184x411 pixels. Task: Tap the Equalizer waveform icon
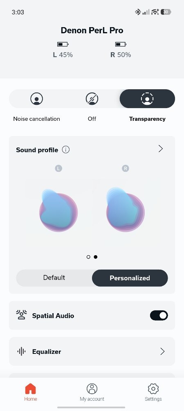click(21, 351)
